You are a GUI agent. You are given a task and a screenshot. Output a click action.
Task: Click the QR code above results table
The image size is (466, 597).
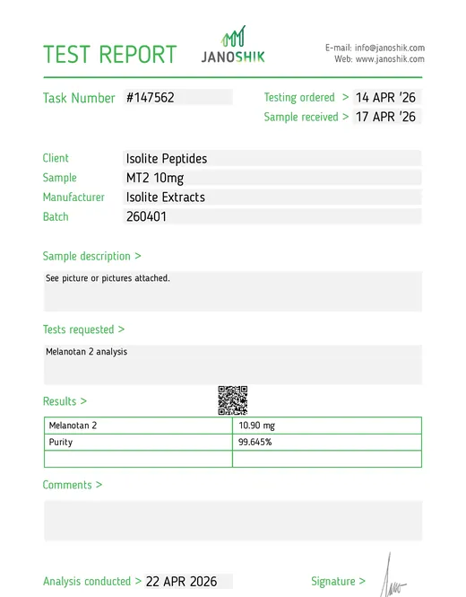(233, 400)
